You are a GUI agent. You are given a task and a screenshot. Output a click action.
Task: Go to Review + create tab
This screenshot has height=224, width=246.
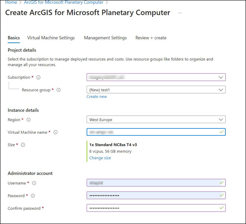point(151,38)
